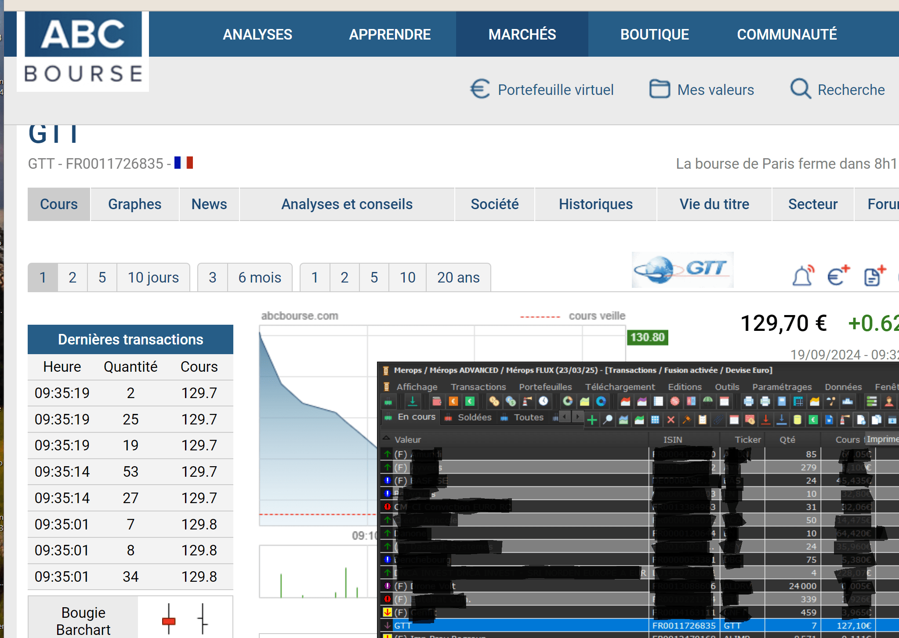
Task: Open Outils menu in Merops
Action: tap(727, 387)
